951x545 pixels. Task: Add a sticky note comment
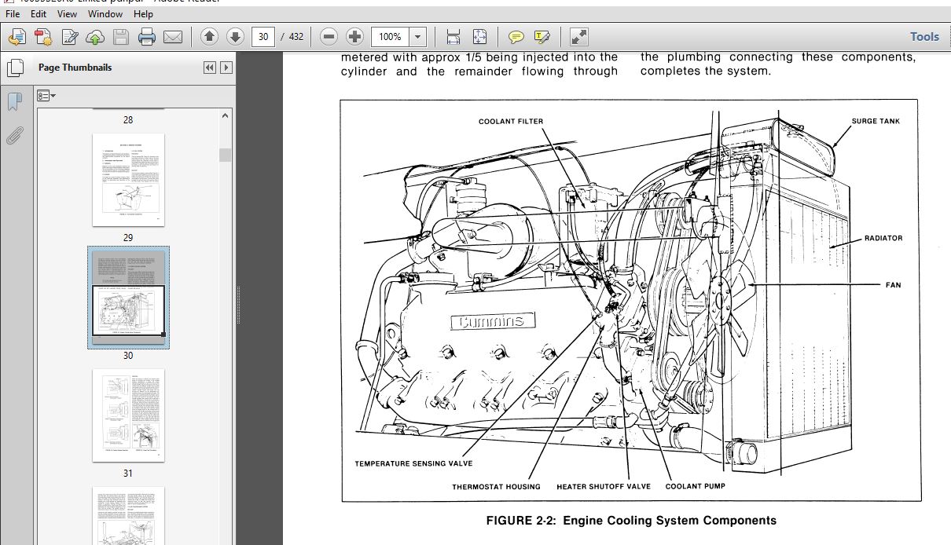516,36
